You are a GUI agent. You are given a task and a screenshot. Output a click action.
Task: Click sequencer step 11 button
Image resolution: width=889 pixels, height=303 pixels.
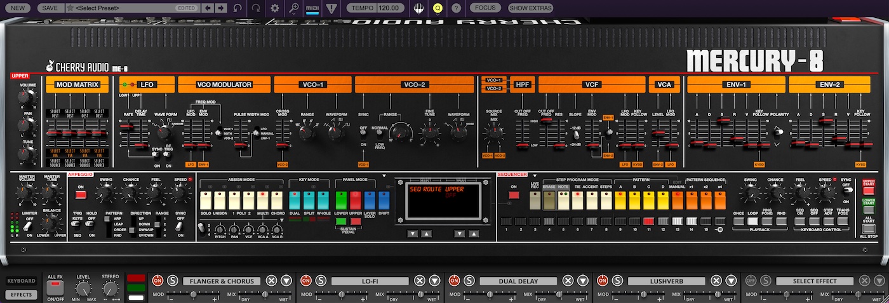[x=648, y=221]
